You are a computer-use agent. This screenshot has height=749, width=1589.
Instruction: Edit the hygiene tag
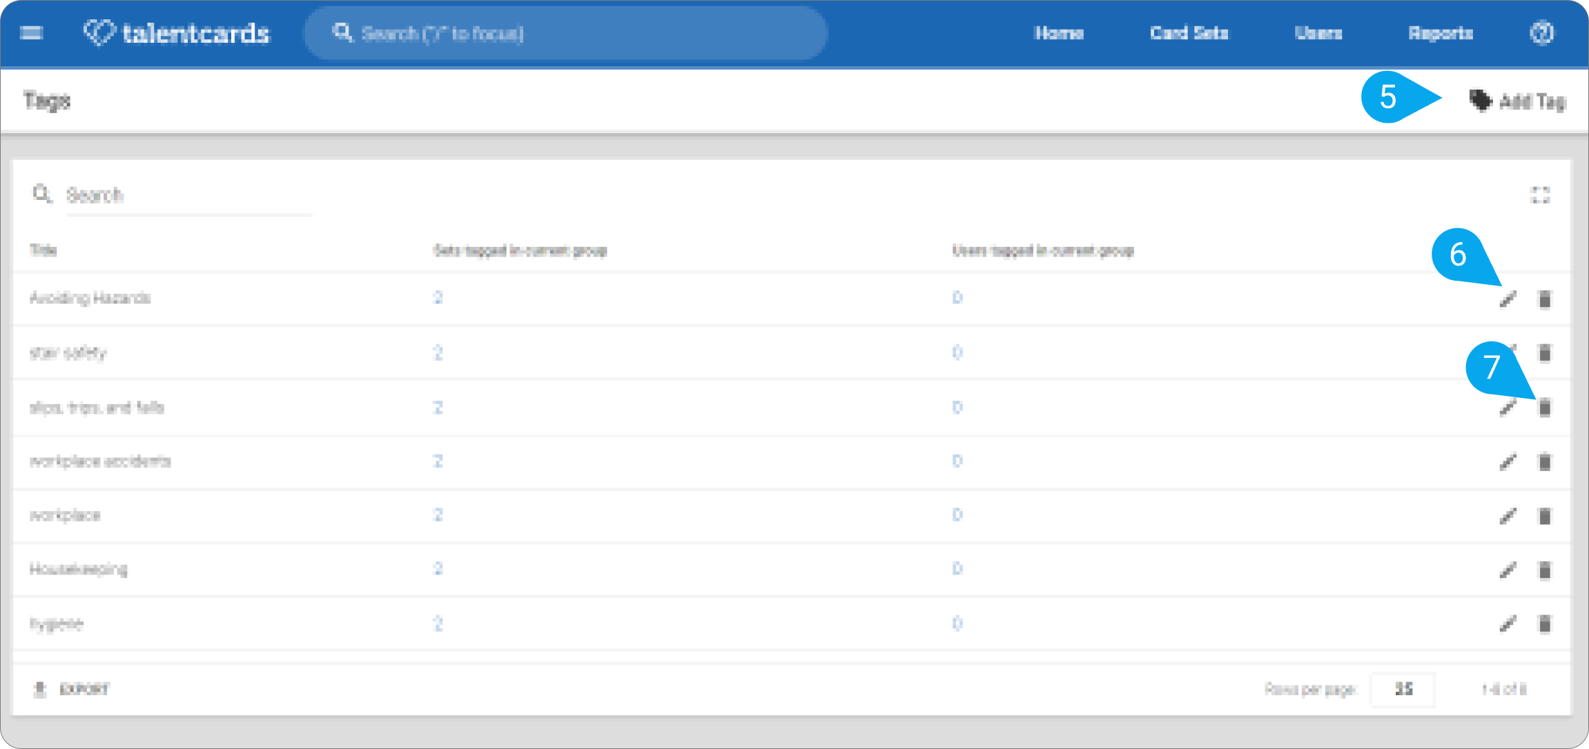(1508, 623)
